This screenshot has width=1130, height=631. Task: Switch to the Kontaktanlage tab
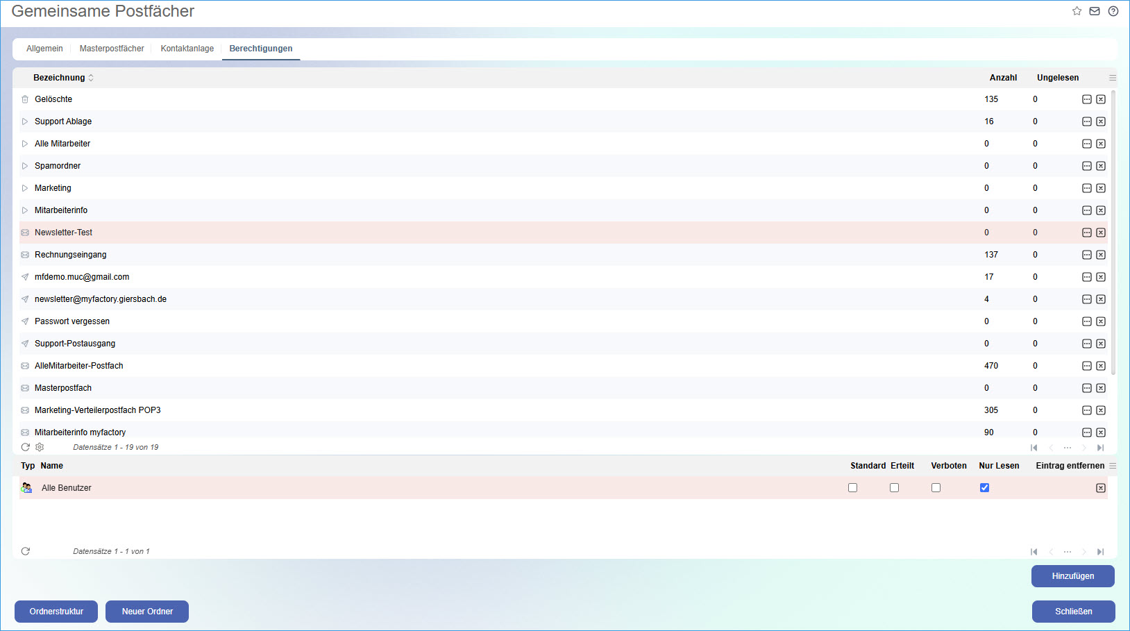(x=187, y=49)
